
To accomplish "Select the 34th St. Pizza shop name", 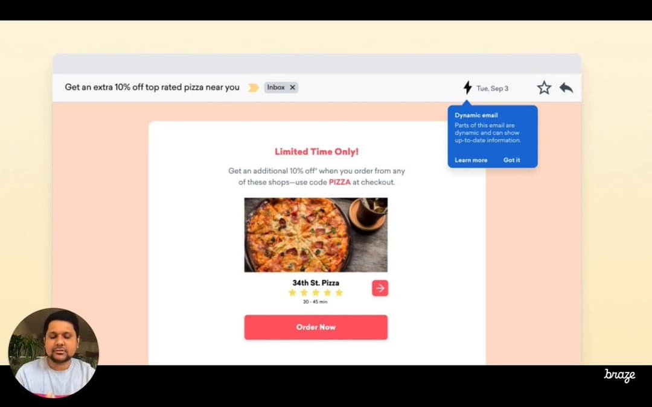I will tap(316, 283).
